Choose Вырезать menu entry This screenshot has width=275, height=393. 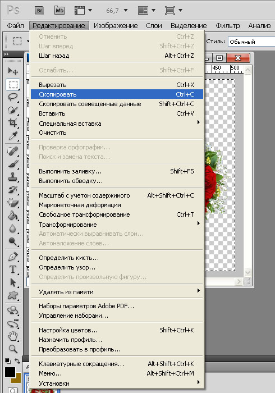[117, 85]
